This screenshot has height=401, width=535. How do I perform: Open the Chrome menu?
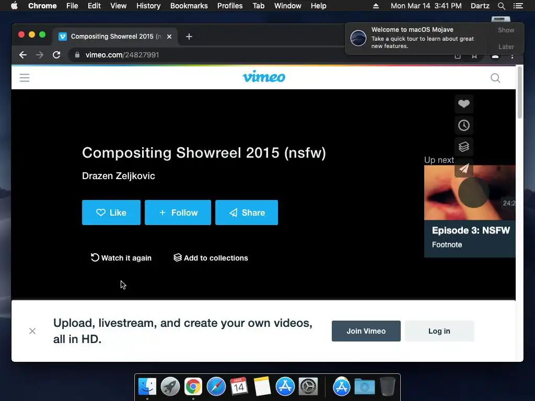click(x=42, y=6)
